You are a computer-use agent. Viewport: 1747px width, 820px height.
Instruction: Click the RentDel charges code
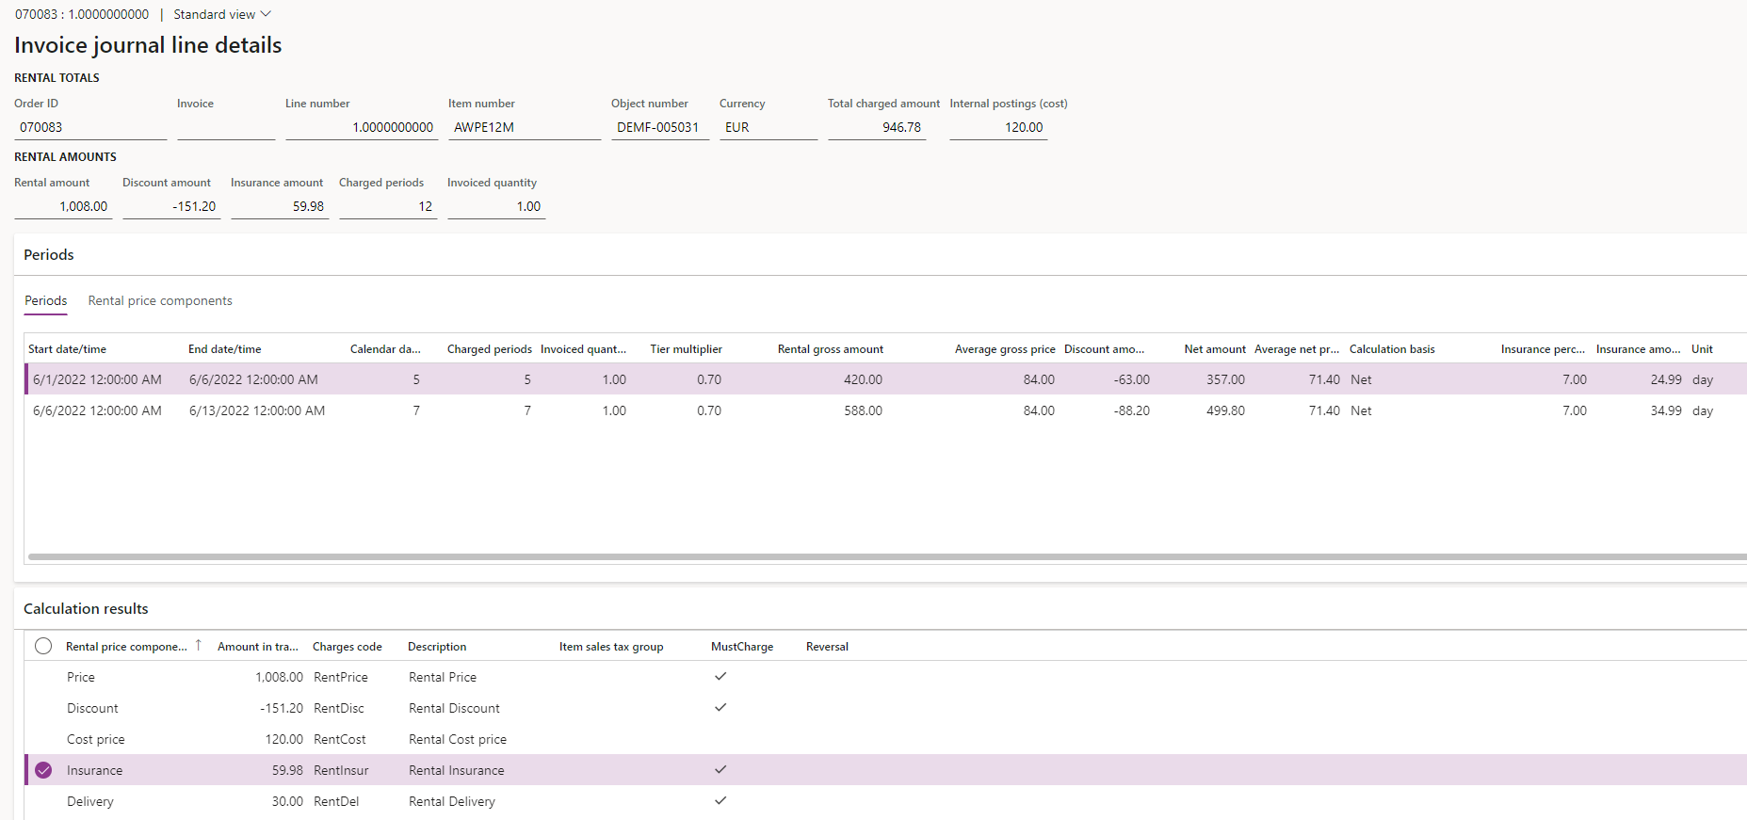pyautogui.click(x=336, y=801)
